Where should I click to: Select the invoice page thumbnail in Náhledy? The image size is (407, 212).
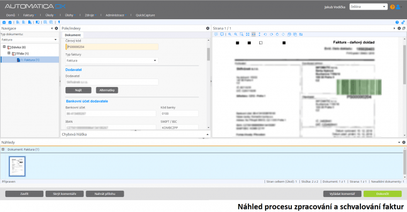coord(17,166)
